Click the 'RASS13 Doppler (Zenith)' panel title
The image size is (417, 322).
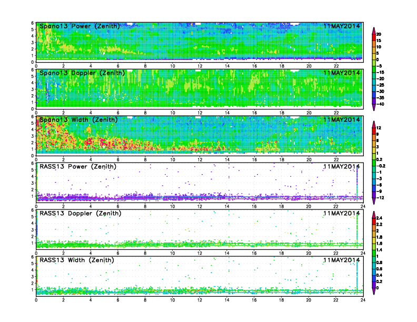pos(81,213)
